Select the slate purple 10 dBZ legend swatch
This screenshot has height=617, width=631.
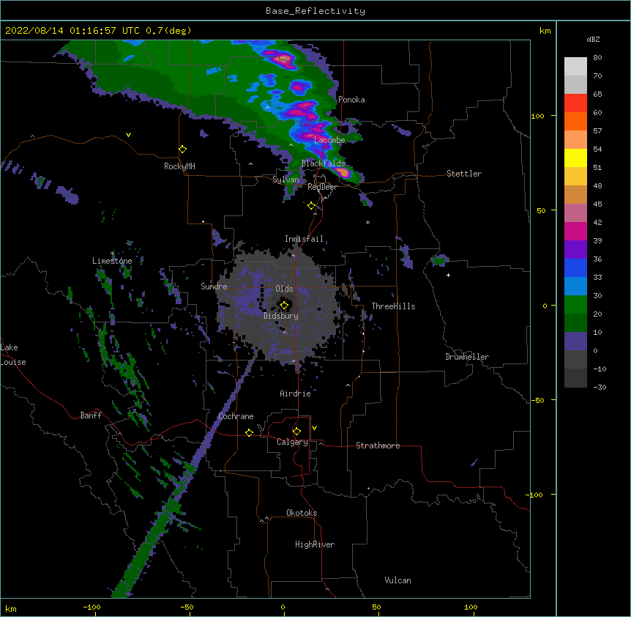click(x=575, y=341)
